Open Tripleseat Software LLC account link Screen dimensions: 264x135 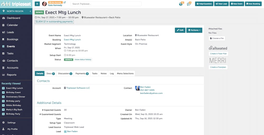[x=78, y=88]
